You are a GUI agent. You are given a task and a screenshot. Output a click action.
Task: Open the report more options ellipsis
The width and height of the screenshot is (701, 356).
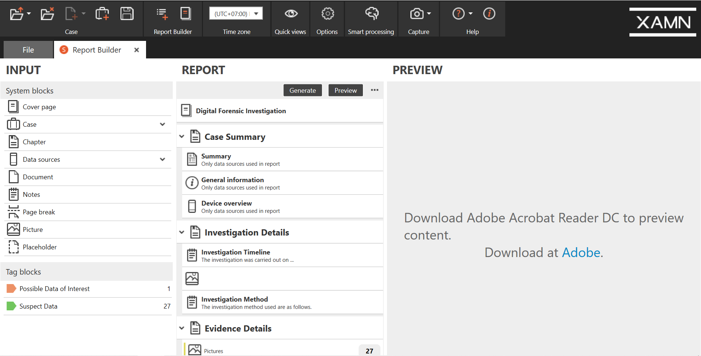(375, 90)
